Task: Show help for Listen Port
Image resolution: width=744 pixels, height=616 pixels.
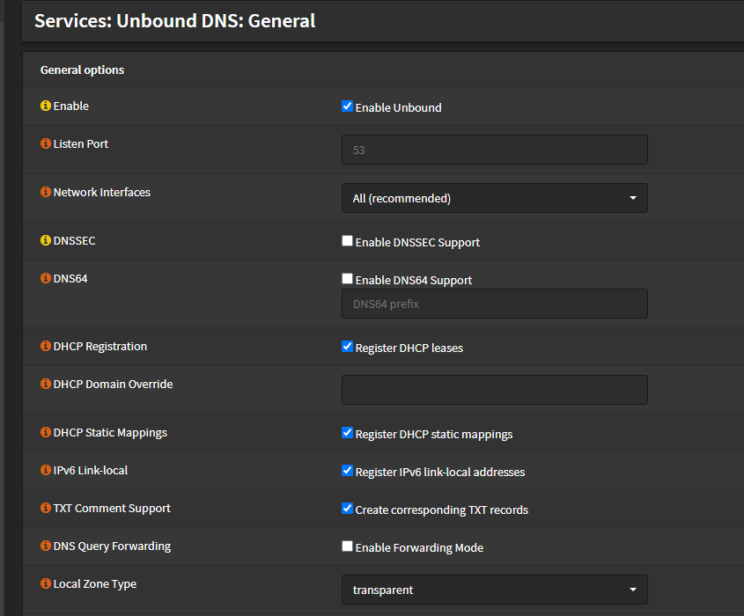Action: coord(46,143)
